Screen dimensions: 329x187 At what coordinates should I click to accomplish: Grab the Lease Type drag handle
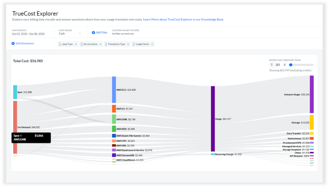tap(60, 44)
